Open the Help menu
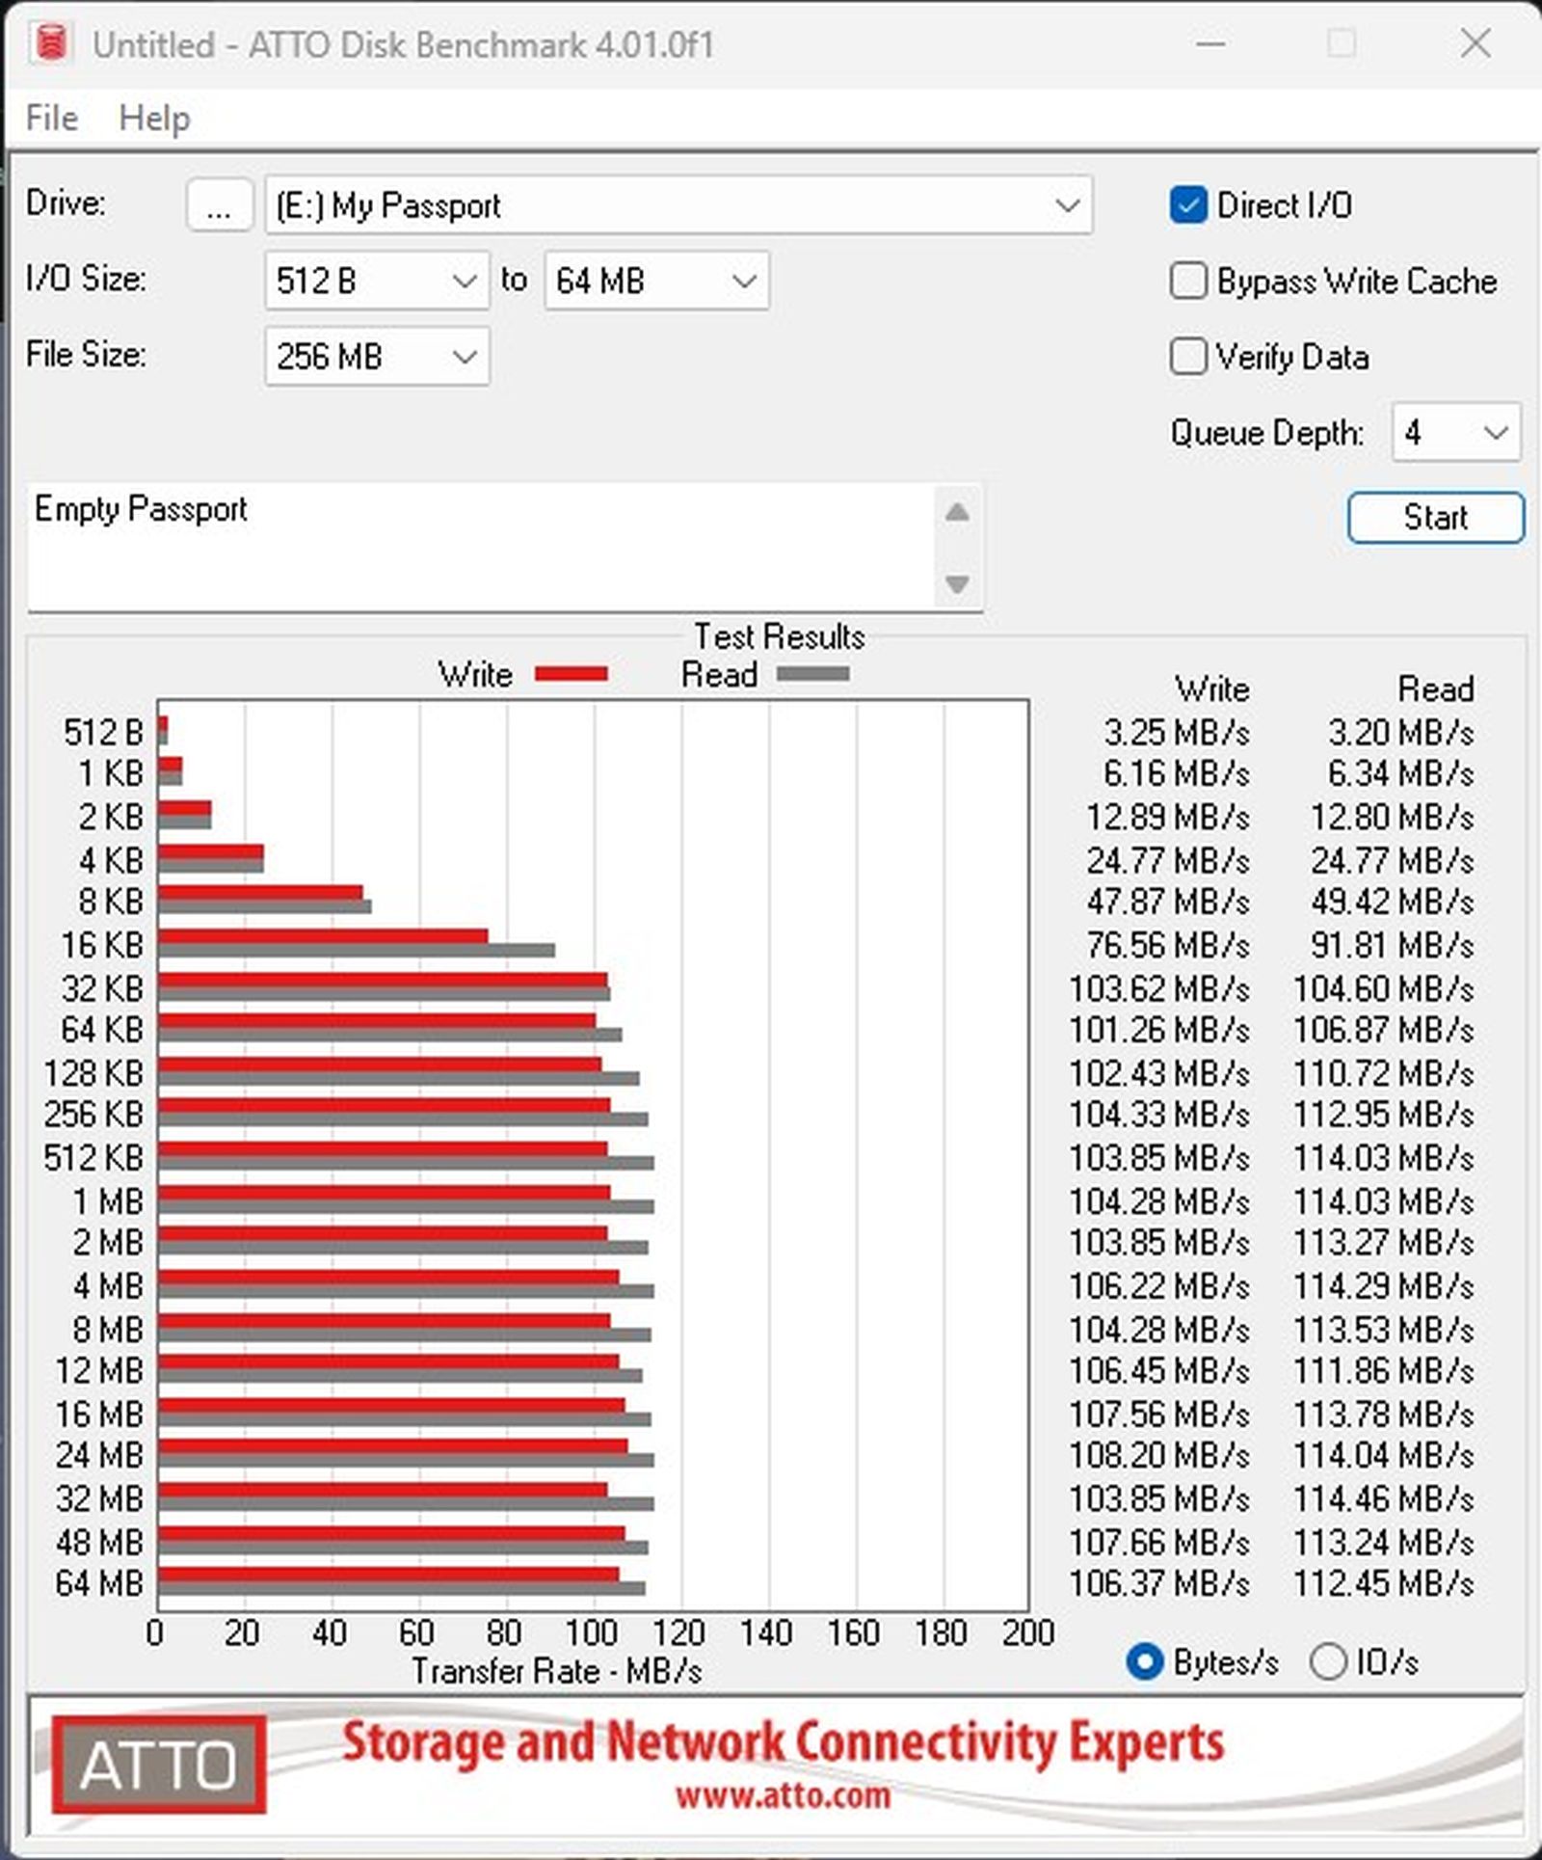The height and width of the screenshot is (1860, 1542). pyautogui.click(x=154, y=118)
